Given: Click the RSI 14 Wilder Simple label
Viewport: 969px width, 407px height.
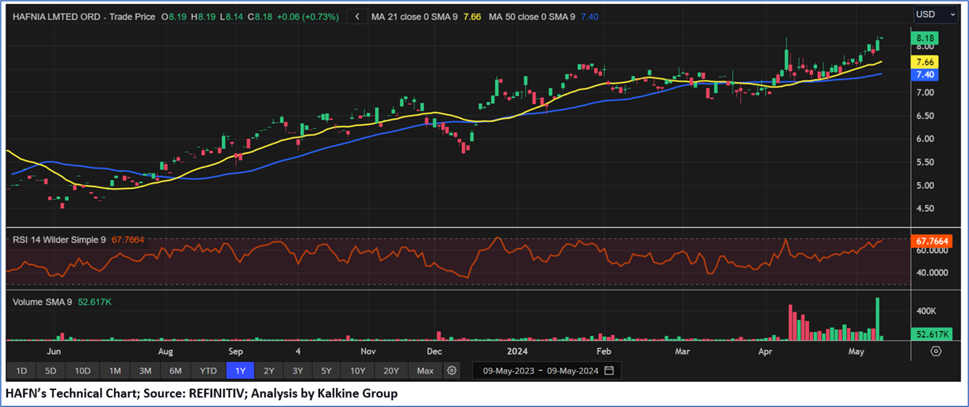Looking at the screenshot, I should point(59,240).
